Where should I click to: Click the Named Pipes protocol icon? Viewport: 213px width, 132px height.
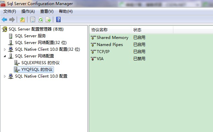coord(93,44)
